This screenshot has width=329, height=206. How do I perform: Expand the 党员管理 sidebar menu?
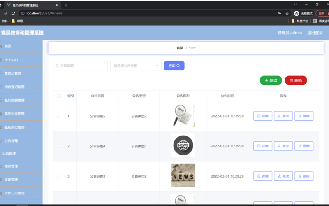click(x=21, y=166)
